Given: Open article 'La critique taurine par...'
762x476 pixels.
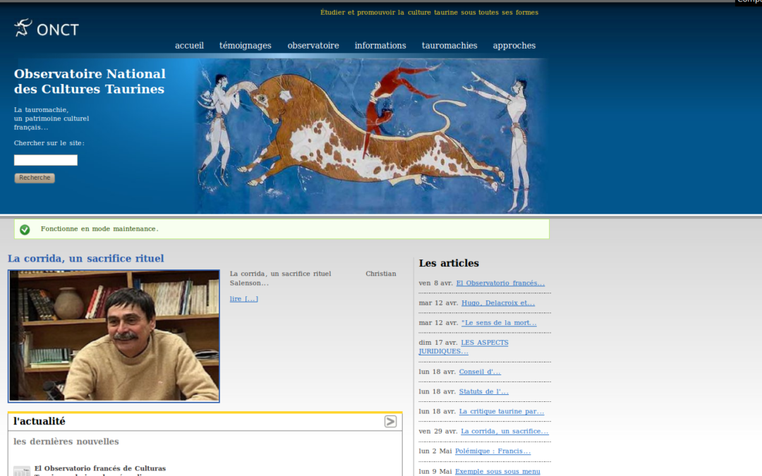Looking at the screenshot, I should point(501,411).
